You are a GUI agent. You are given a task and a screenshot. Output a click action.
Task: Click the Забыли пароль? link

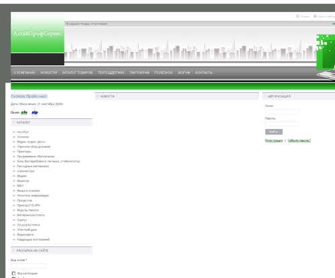tap(299, 140)
